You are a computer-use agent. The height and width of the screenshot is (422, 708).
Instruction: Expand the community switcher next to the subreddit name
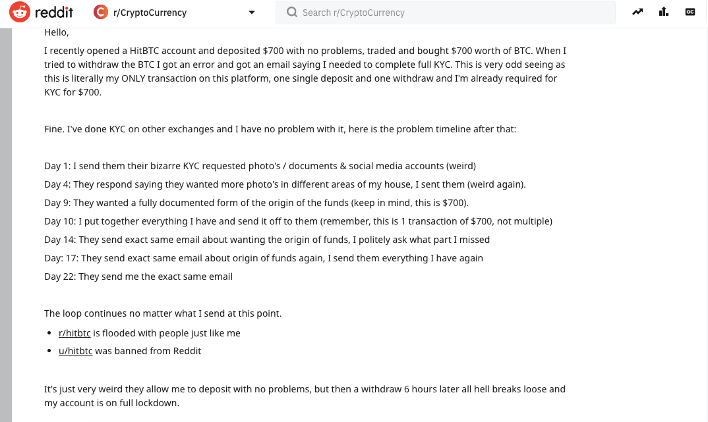tap(251, 12)
